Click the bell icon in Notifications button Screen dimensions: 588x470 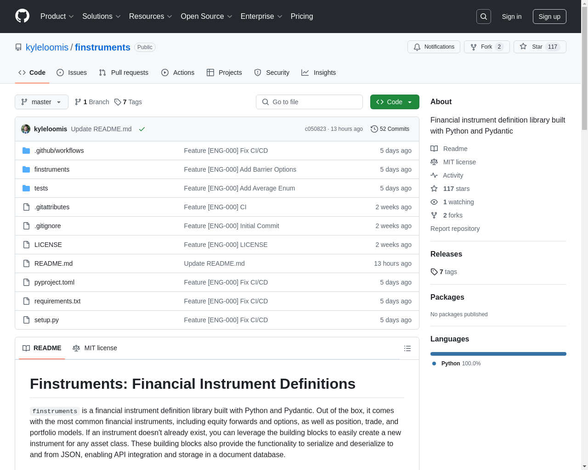coord(417,47)
